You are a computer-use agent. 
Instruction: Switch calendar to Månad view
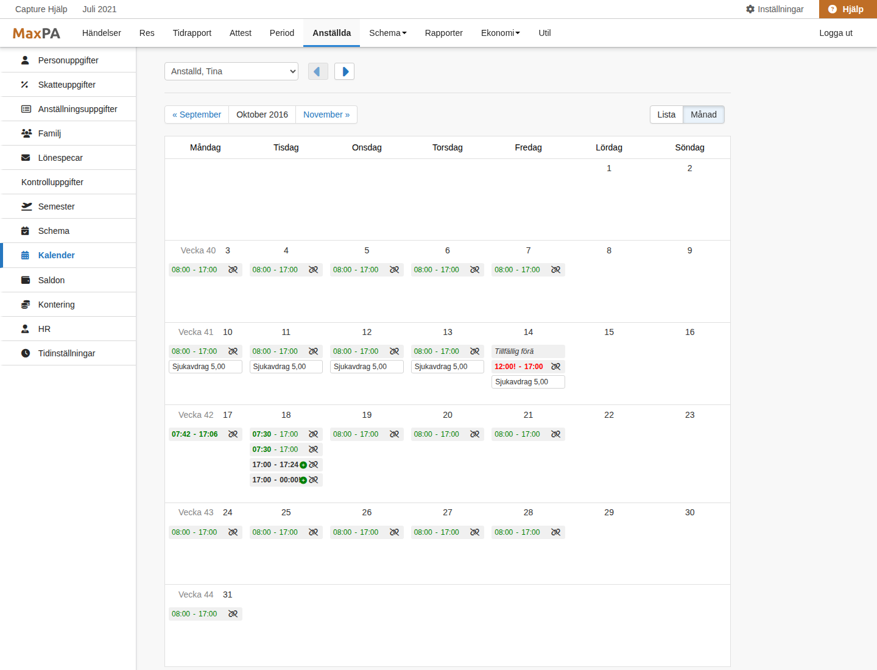click(703, 115)
